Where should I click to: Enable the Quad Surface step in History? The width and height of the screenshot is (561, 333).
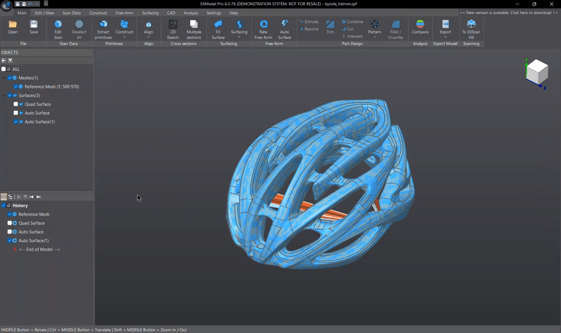[10, 223]
